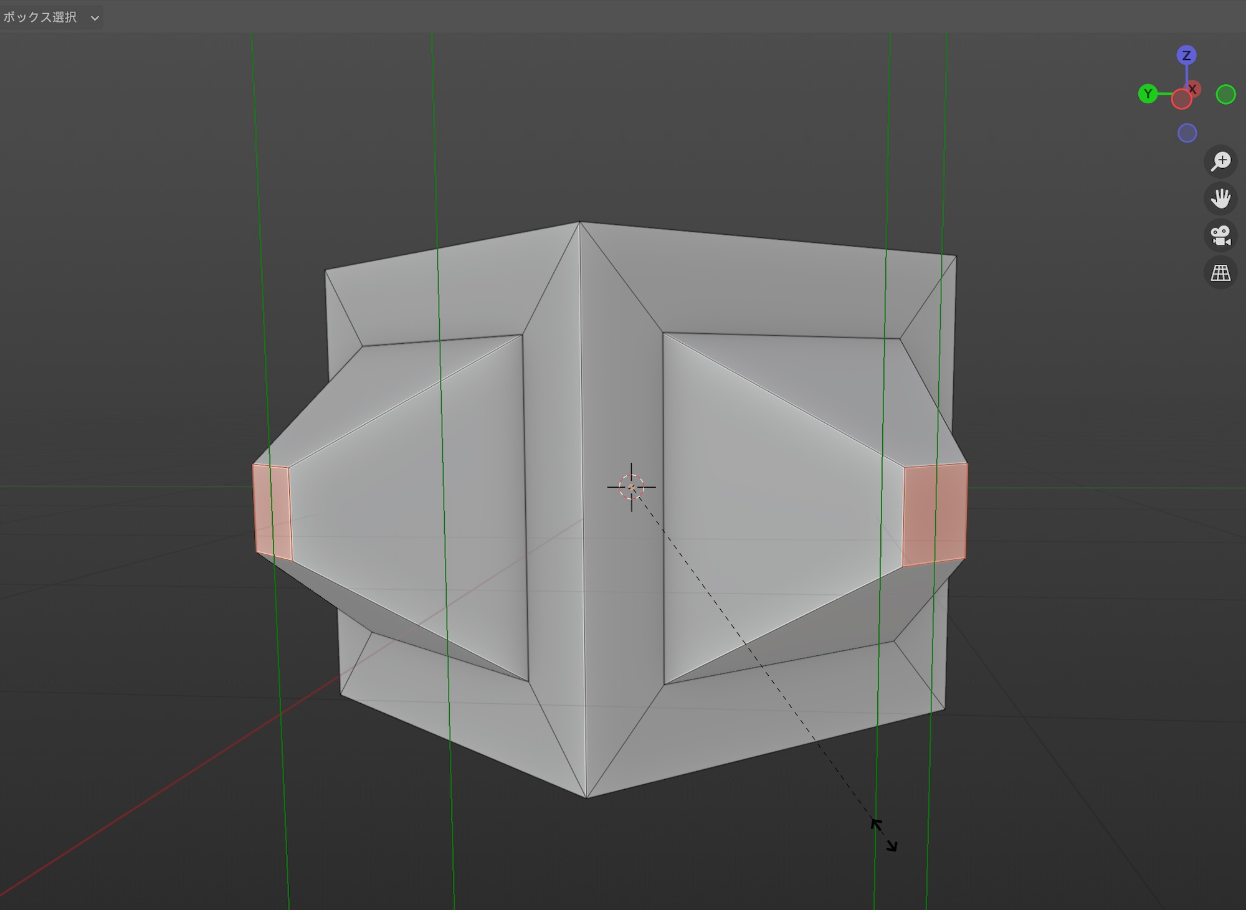
Task: Click the 3D cursor at the mesh center
Action: coord(631,487)
